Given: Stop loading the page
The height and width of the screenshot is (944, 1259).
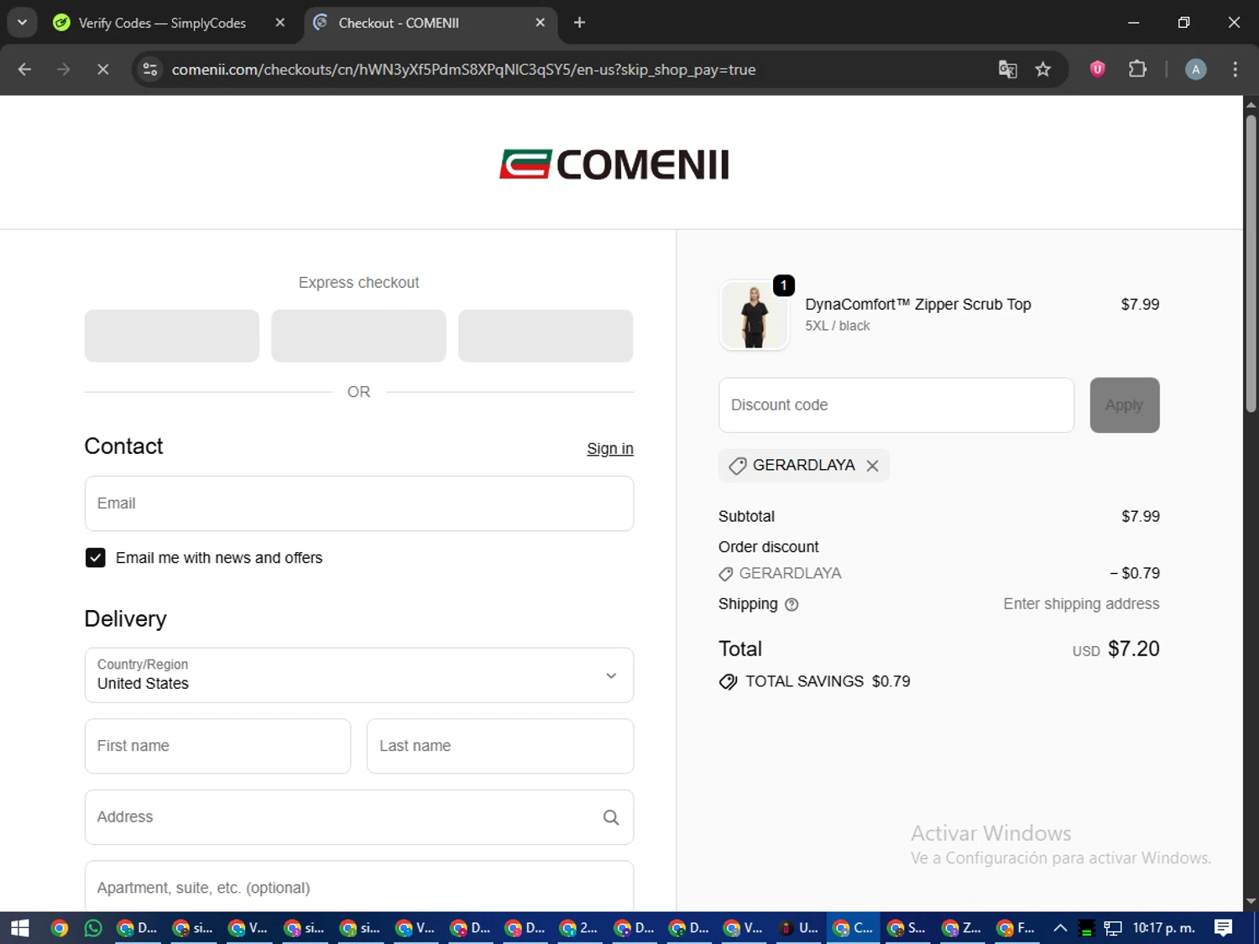Looking at the screenshot, I should point(102,70).
